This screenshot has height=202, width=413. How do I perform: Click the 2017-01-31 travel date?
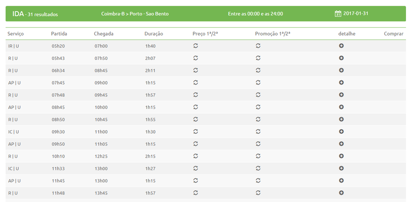[x=356, y=14]
